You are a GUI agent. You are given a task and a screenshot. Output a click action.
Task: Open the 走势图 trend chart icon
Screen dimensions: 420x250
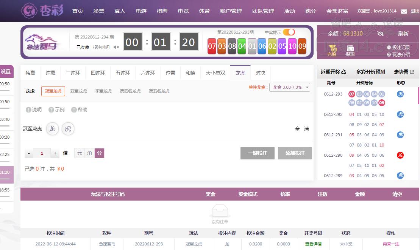412,72
